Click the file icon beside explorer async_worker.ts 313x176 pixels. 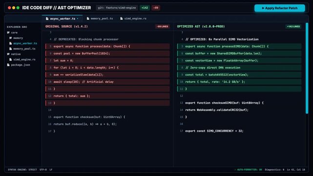click(11, 44)
